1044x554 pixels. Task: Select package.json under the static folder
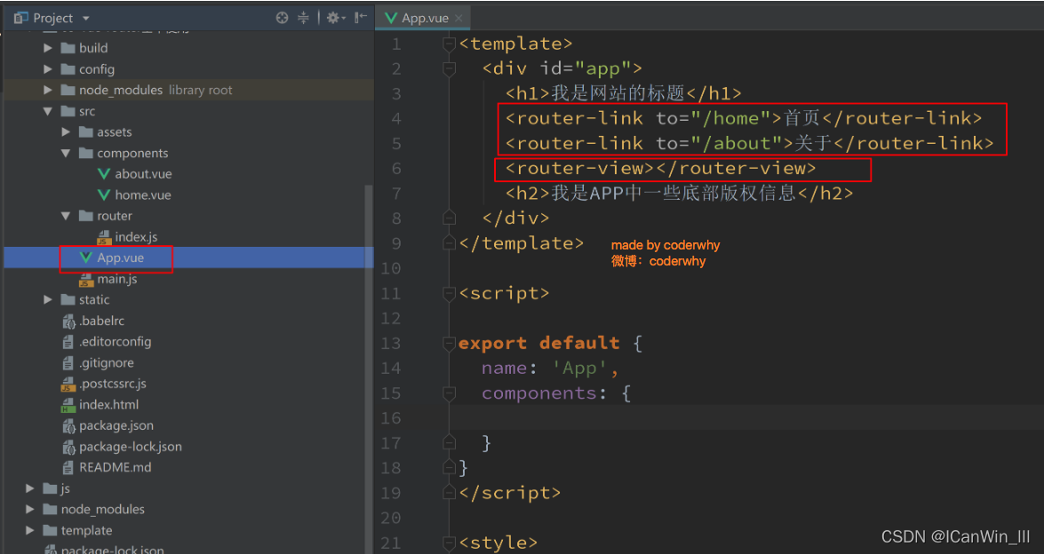pos(116,425)
